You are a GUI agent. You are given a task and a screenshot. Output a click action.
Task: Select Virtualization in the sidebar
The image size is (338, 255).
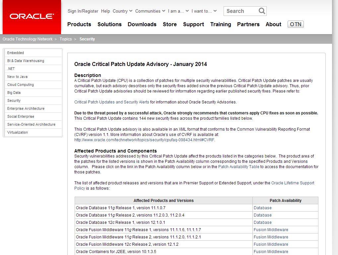pyautogui.click(x=33, y=133)
